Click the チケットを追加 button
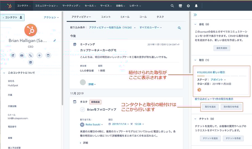 point(210,138)
